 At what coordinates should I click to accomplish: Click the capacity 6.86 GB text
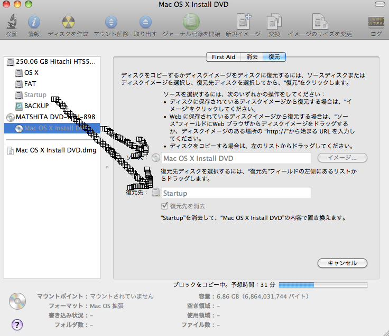coord(263,296)
